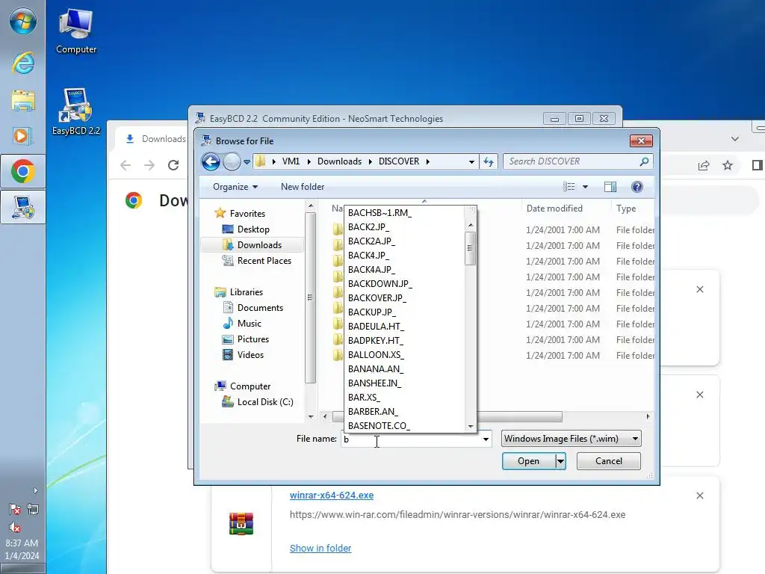Click VM1 in the address breadcrumb
The width and height of the screenshot is (765, 574).
pos(291,161)
